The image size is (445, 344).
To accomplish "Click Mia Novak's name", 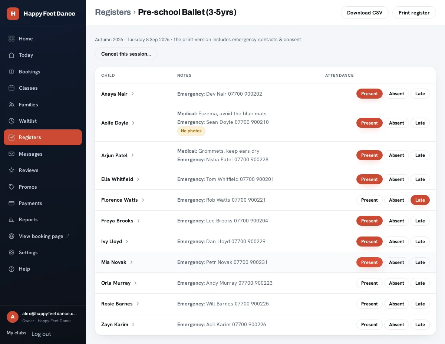I will click(x=114, y=262).
